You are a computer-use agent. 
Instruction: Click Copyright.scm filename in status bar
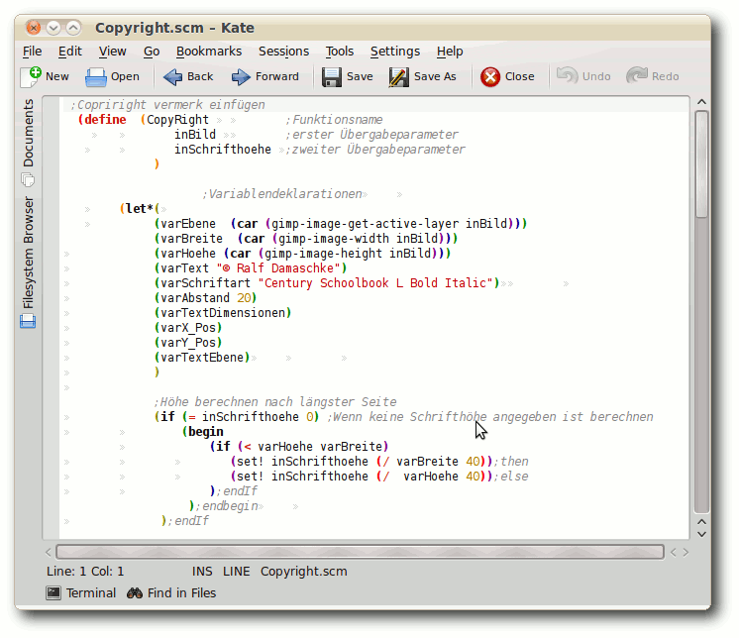pyautogui.click(x=303, y=571)
